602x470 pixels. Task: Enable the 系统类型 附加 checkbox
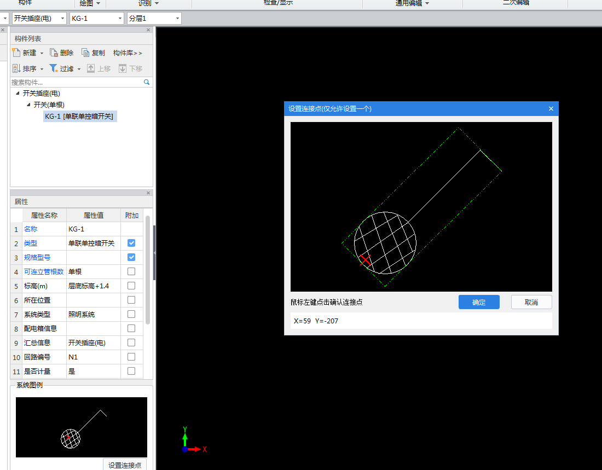[131, 314]
